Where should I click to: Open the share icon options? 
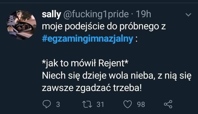point(167,104)
